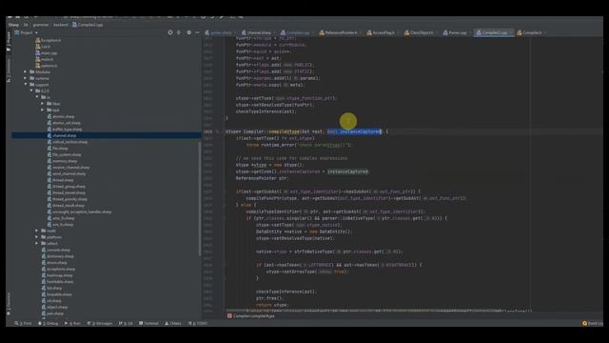Switch to the Compiler.h tab

529,32
